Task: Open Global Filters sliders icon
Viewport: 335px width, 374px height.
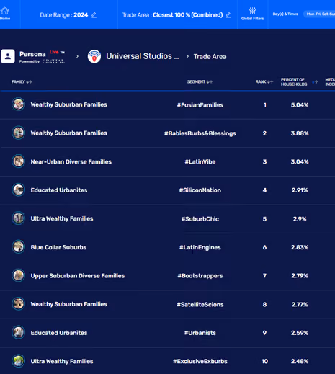Action: (252, 11)
